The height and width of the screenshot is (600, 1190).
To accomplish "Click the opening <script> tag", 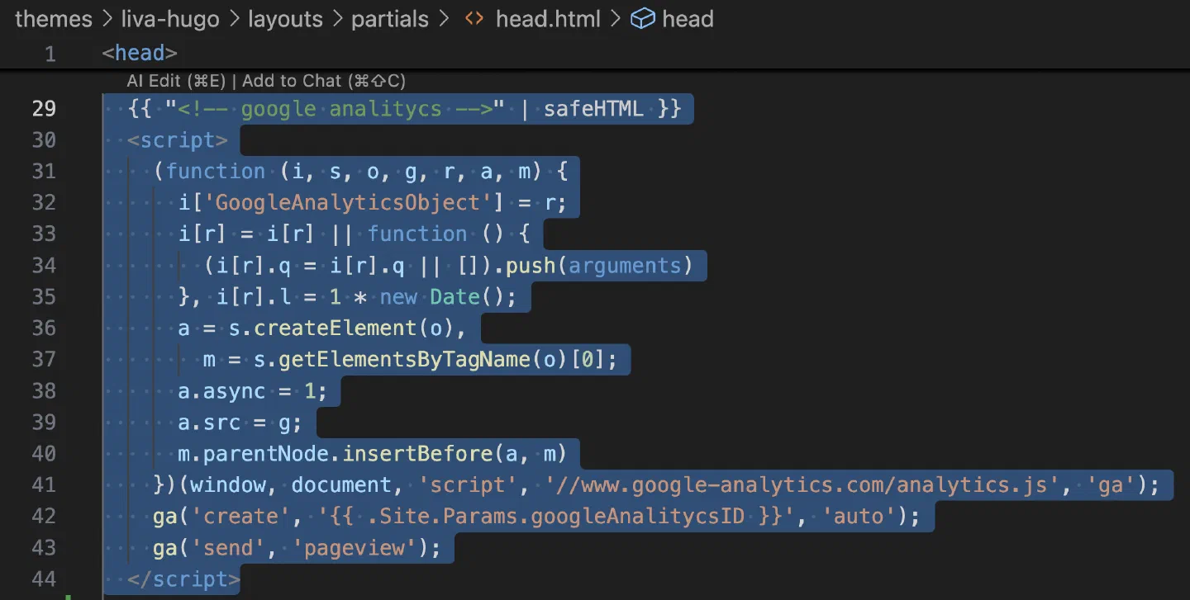I will coord(178,139).
